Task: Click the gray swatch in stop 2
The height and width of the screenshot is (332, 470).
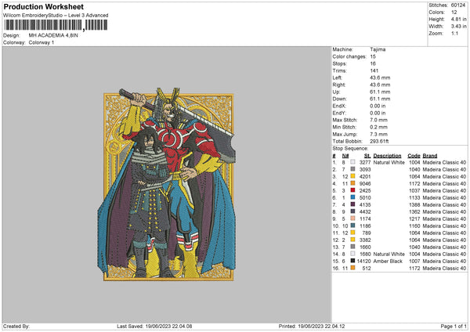Action: click(354, 169)
